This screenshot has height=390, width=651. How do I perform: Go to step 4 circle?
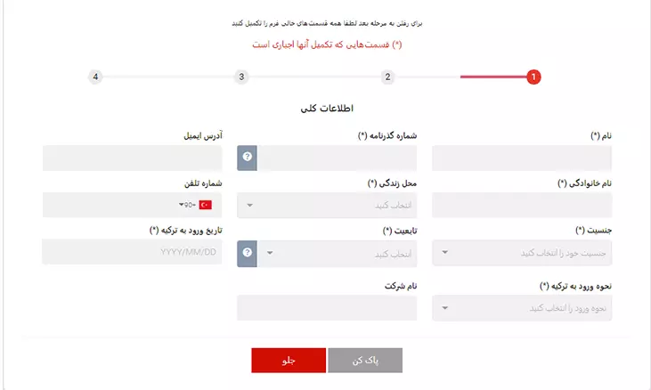(x=95, y=77)
